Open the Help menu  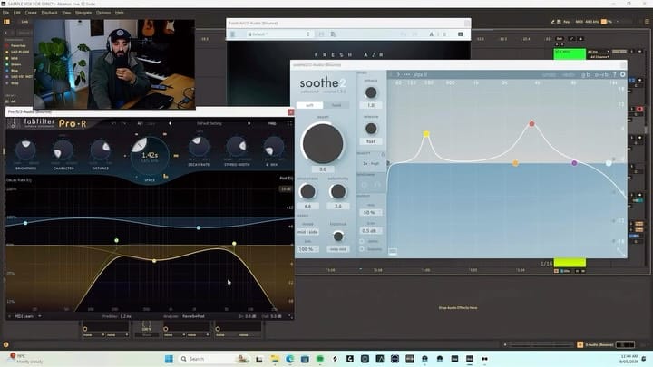[x=120, y=13]
